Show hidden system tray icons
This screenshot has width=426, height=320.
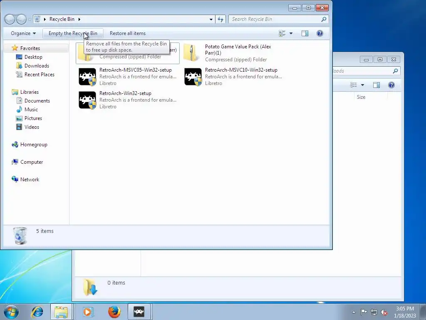354,312
